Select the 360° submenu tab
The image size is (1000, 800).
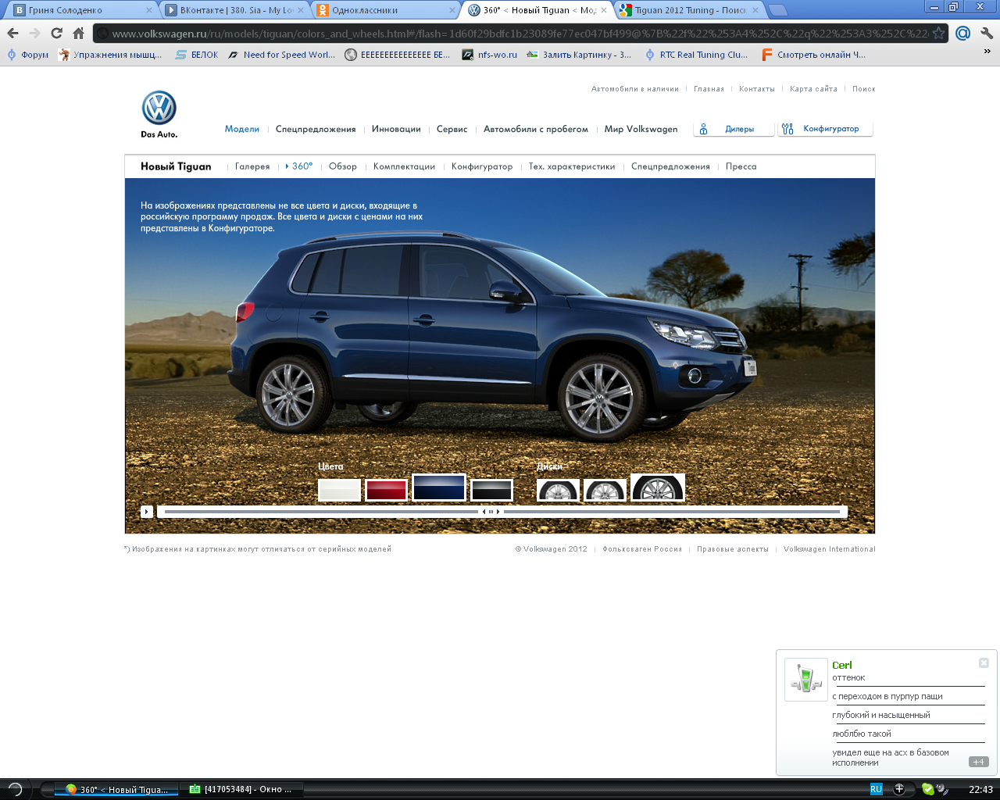coord(302,166)
